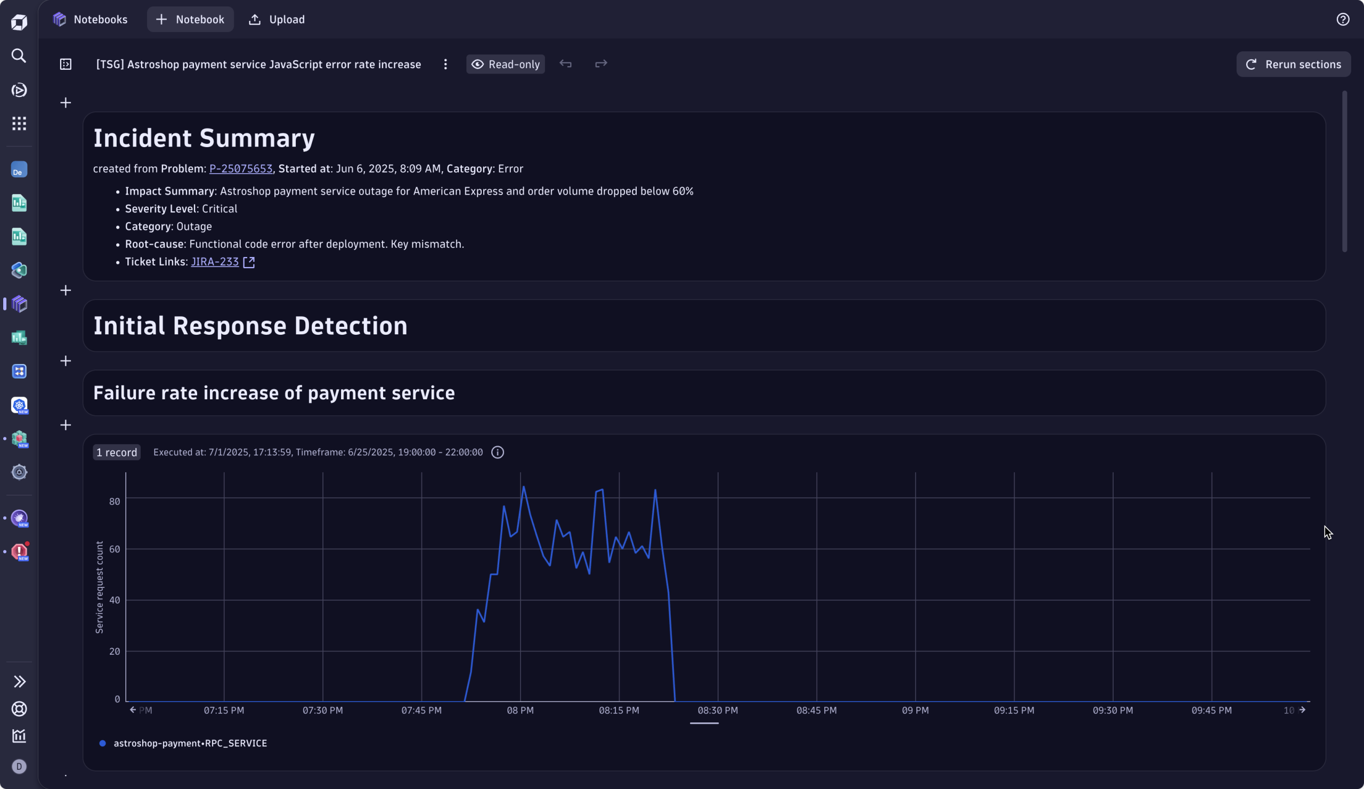Open the P-25075653 problem link
Image resolution: width=1364 pixels, height=789 pixels.
[240, 168]
